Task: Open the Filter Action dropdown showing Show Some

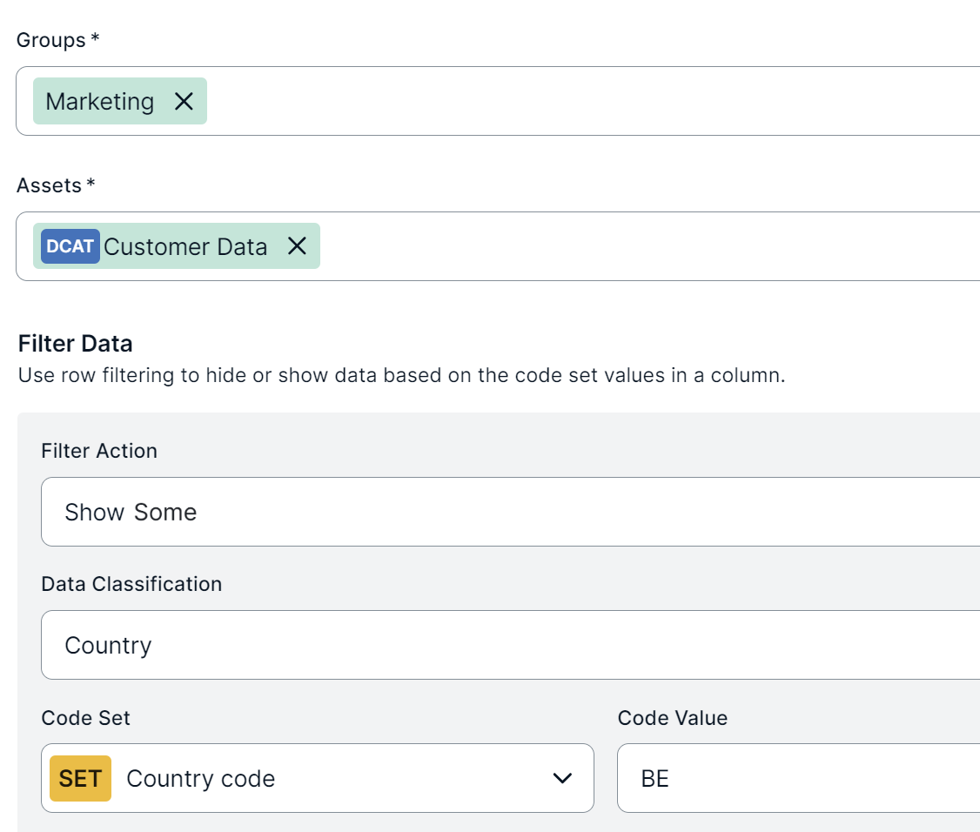Action: pyautogui.click(x=510, y=512)
